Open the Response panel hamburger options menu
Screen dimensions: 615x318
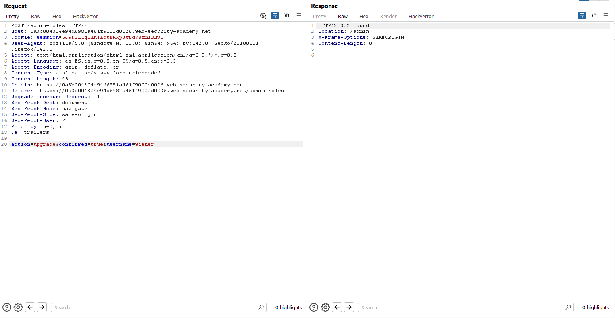click(606, 15)
